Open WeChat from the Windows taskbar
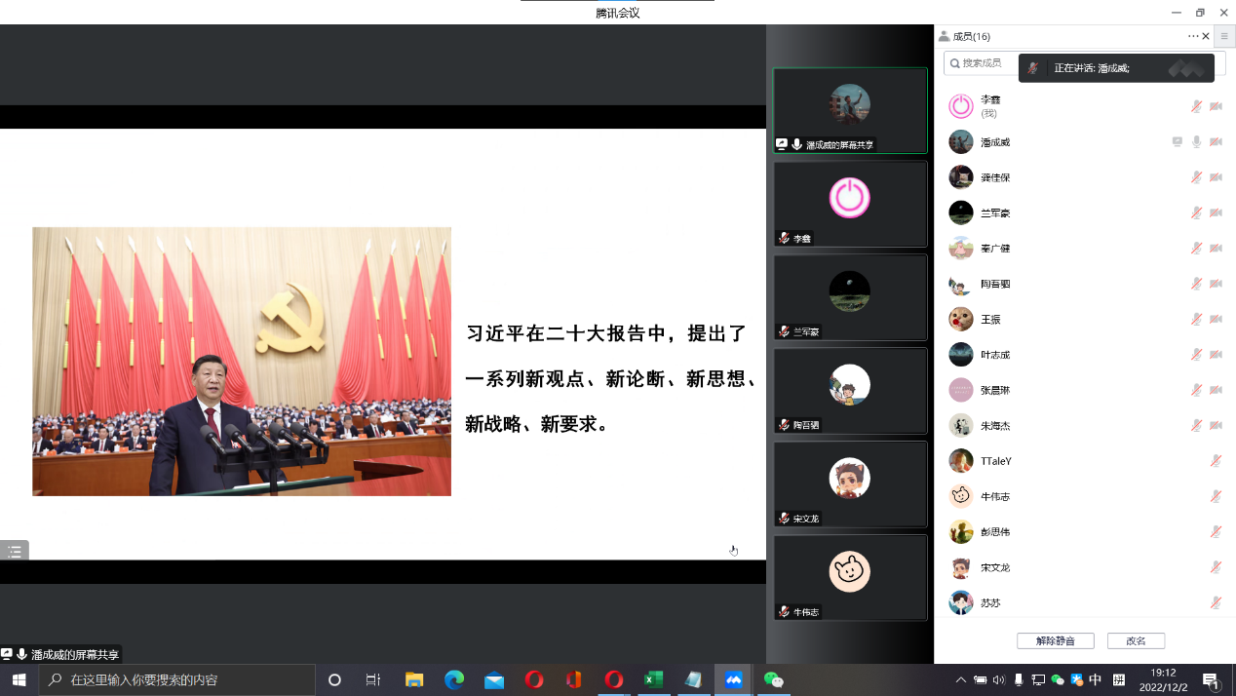Screen dimensions: 1236x696 [774, 679]
